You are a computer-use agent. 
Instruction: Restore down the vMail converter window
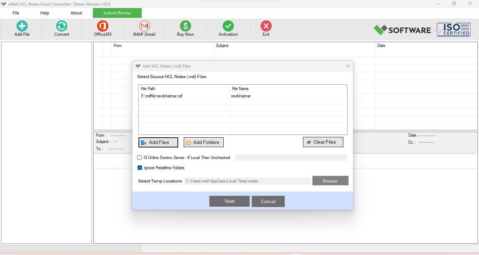[x=454, y=4]
